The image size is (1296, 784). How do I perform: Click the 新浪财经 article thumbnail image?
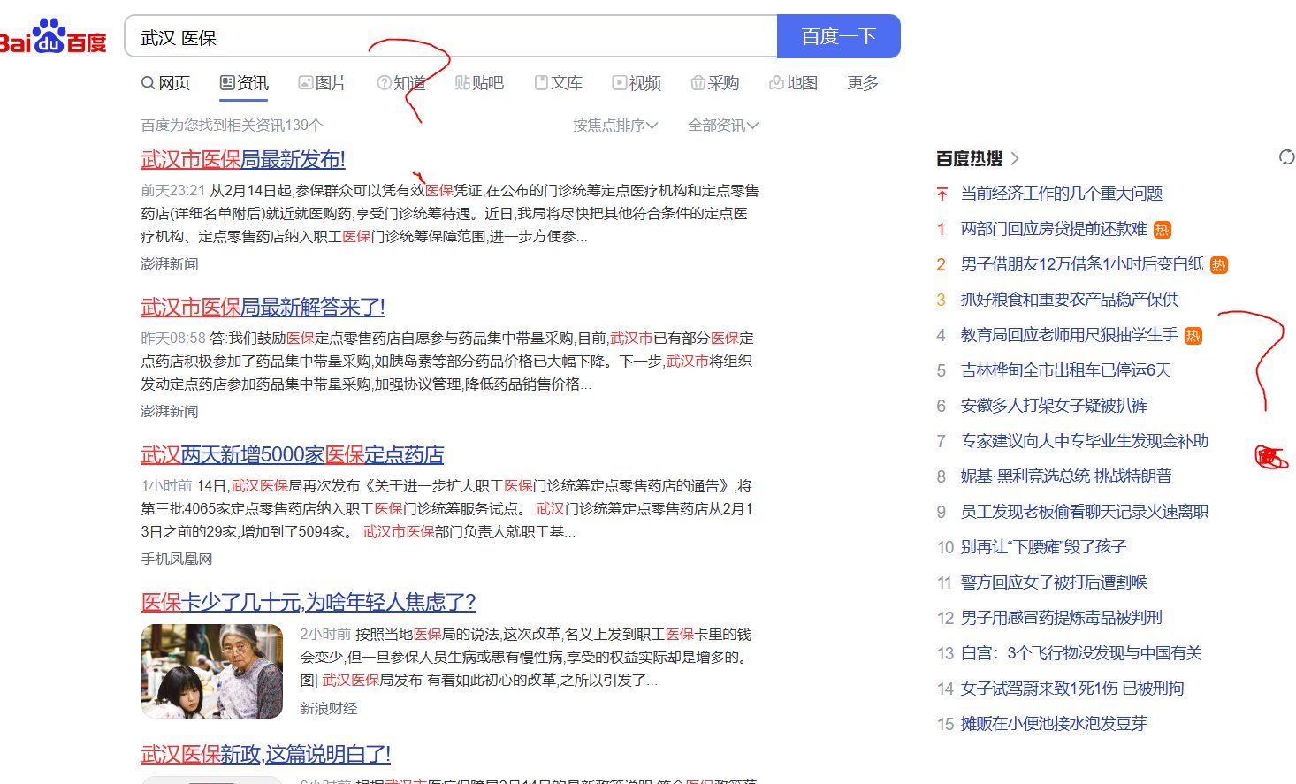coord(212,671)
